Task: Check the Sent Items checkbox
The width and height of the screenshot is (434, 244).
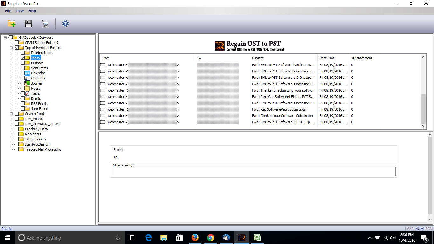Action: (x=23, y=68)
